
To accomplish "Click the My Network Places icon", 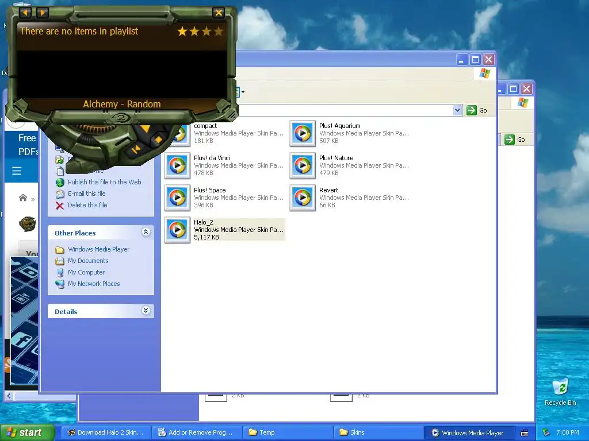I will point(60,284).
